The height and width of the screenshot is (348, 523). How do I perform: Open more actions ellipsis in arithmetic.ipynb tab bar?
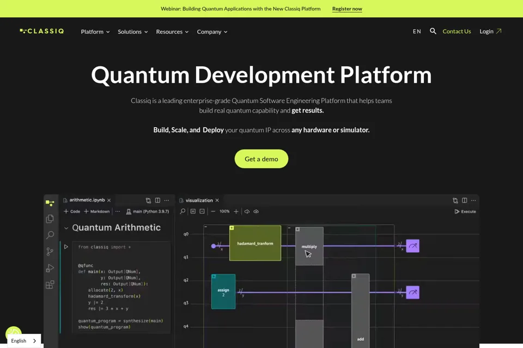point(167,200)
